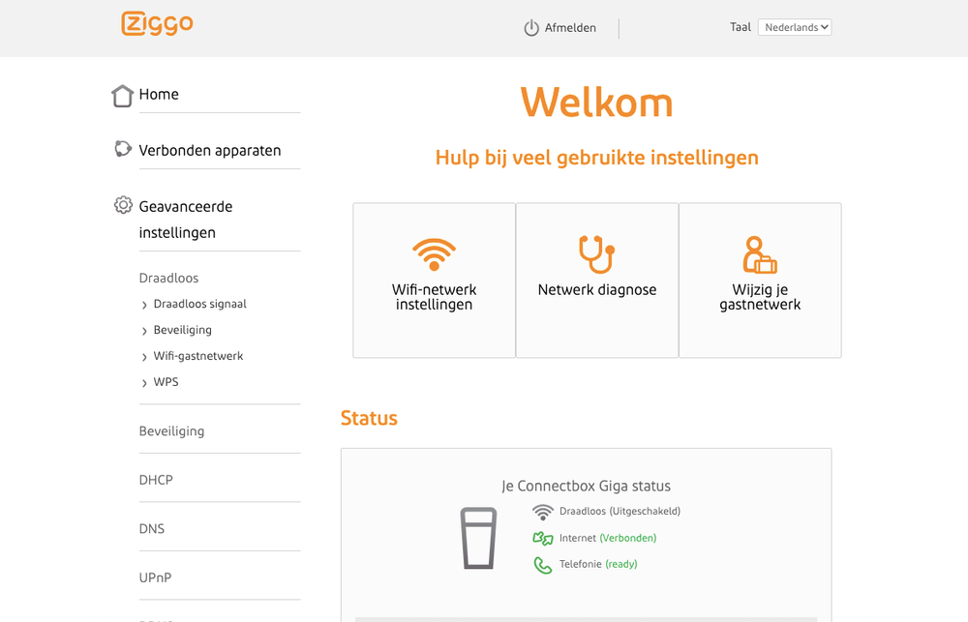Click the Connectbox Giga modem image
This screenshot has width=968, height=622.
pos(478,538)
